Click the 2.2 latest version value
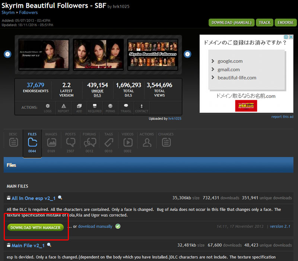 [x=66, y=85]
